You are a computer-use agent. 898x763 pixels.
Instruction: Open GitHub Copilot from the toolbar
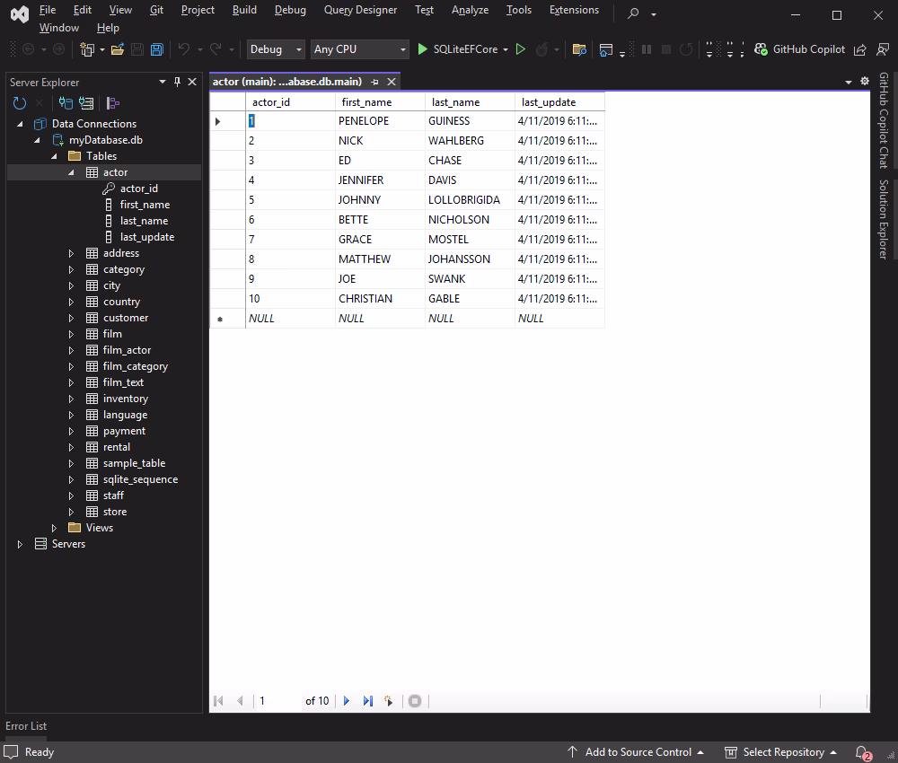(x=802, y=49)
